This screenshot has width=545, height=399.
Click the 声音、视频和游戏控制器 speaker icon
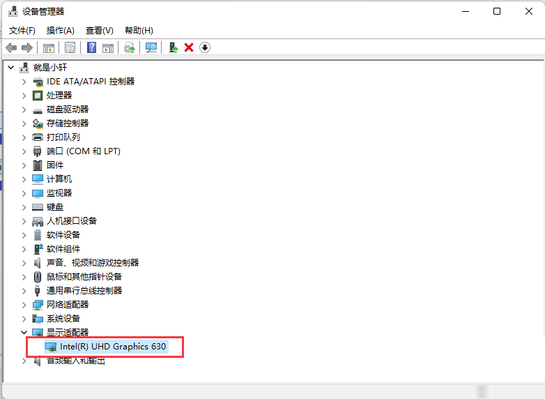tap(37, 263)
